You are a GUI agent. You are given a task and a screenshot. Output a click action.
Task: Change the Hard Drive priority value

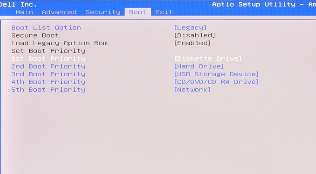tap(199, 67)
